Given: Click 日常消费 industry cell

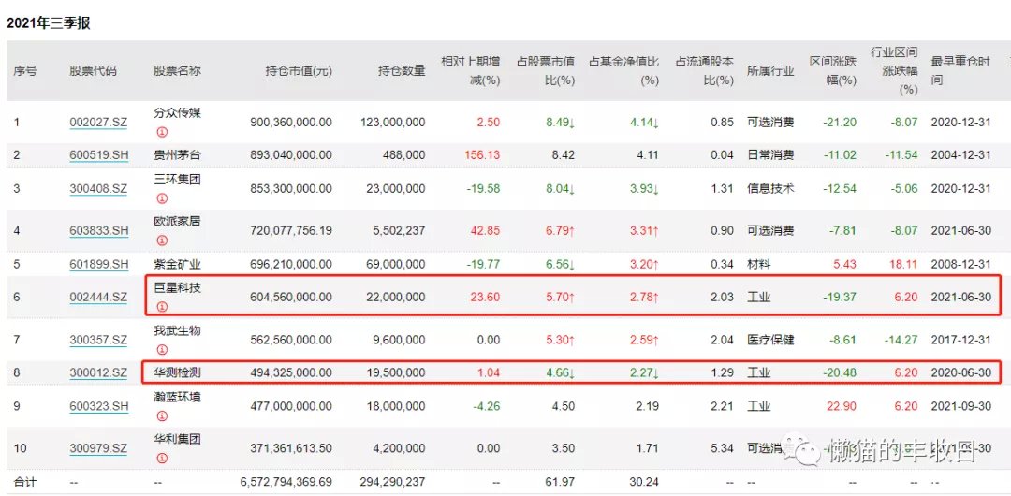Looking at the screenshot, I should coord(770,155).
